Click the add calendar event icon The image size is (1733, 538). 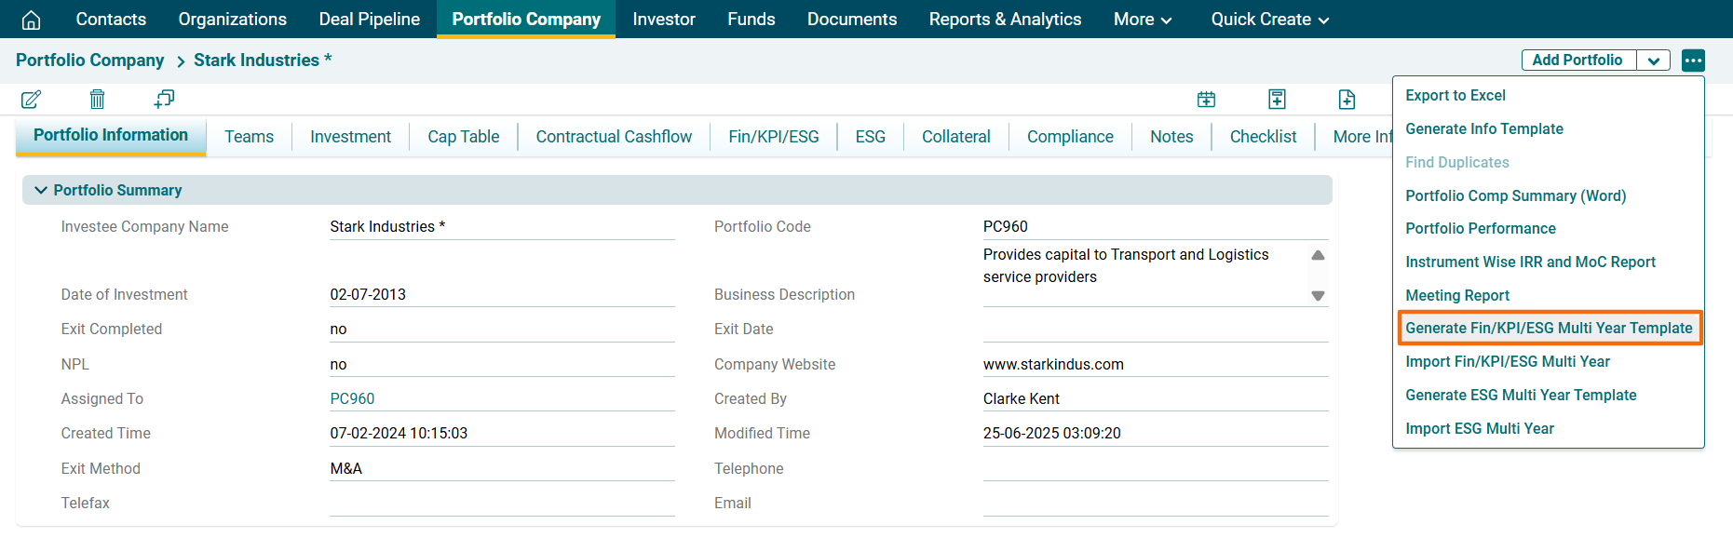click(1206, 100)
